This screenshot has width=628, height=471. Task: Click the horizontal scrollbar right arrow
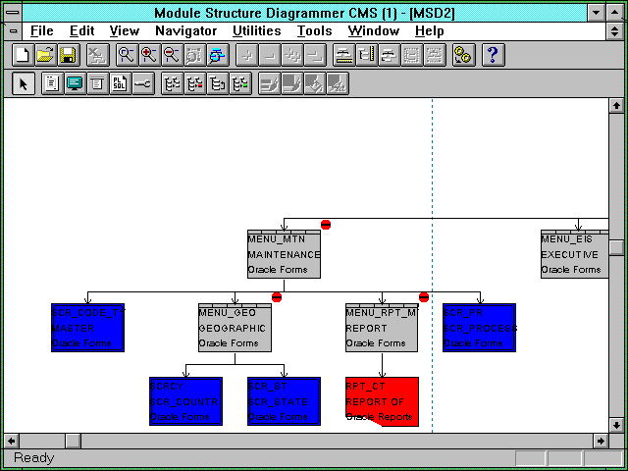coord(600,439)
